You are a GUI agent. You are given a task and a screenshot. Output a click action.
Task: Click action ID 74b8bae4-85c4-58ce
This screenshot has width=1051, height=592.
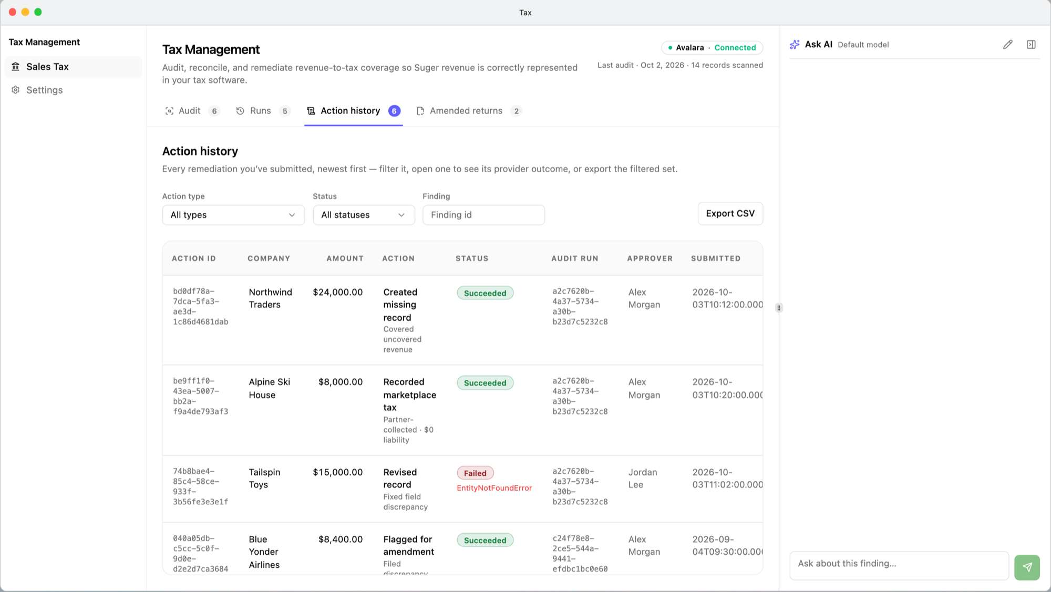tap(200, 486)
